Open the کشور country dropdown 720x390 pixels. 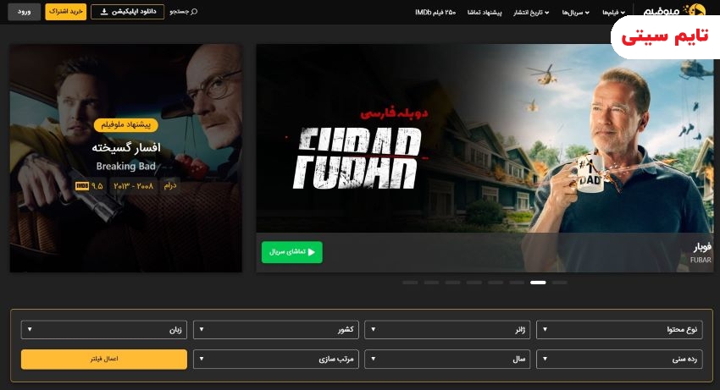(276, 329)
